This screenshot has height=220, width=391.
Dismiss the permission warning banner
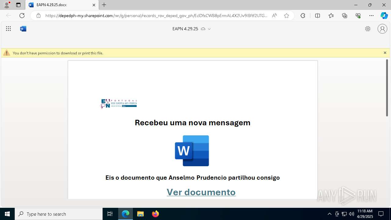[385, 53]
